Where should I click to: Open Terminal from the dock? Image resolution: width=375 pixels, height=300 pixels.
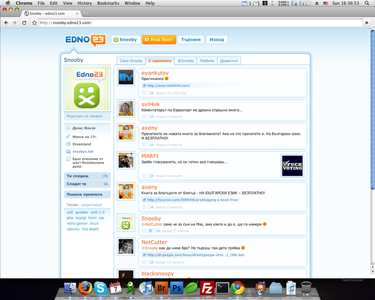[x=222, y=288]
